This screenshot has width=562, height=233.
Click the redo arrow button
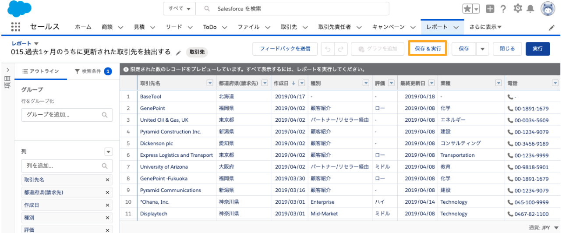pos(341,49)
